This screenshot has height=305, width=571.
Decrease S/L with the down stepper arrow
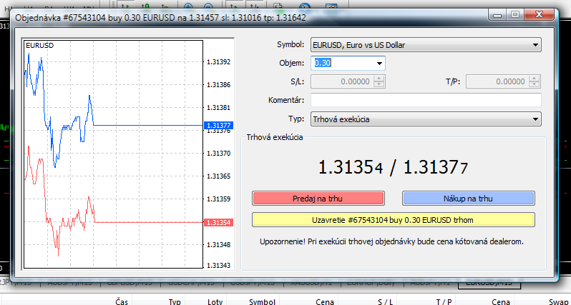click(379, 84)
